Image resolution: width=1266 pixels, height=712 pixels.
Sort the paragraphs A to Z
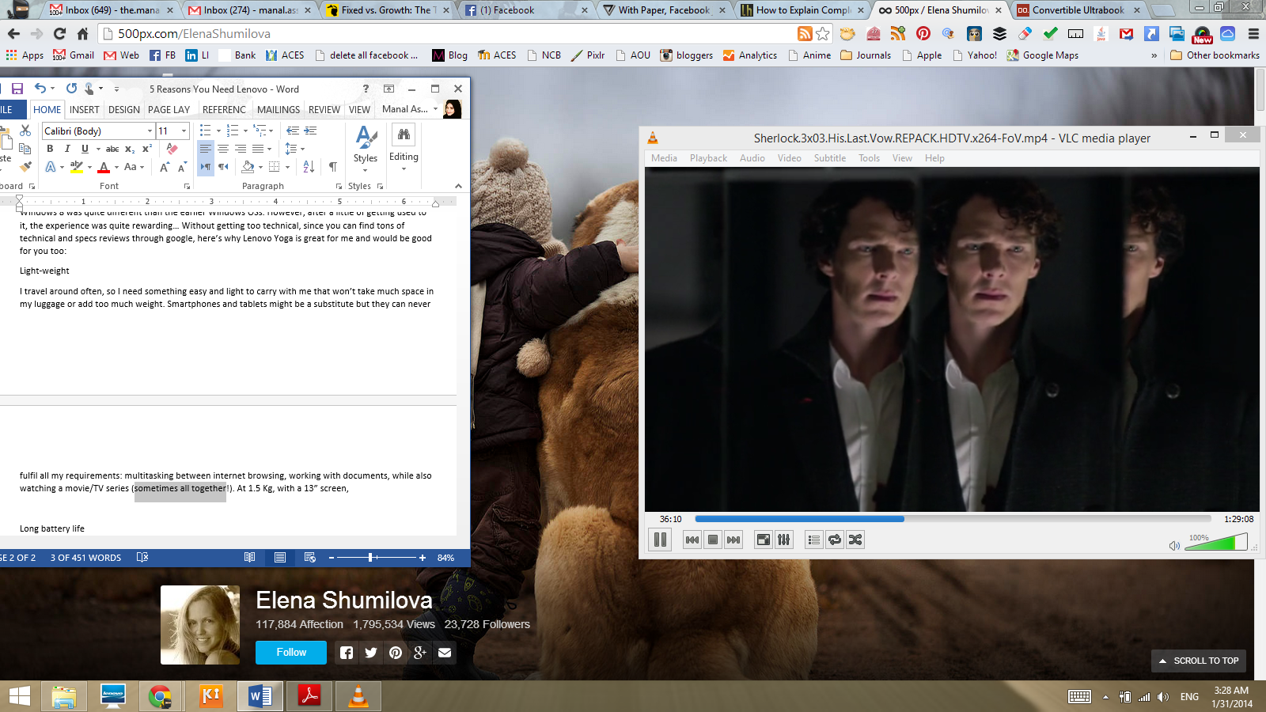click(x=309, y=167)
